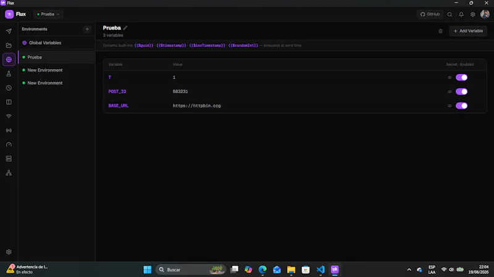Open the server stack icon in sidebar

(x=9, y=159)
